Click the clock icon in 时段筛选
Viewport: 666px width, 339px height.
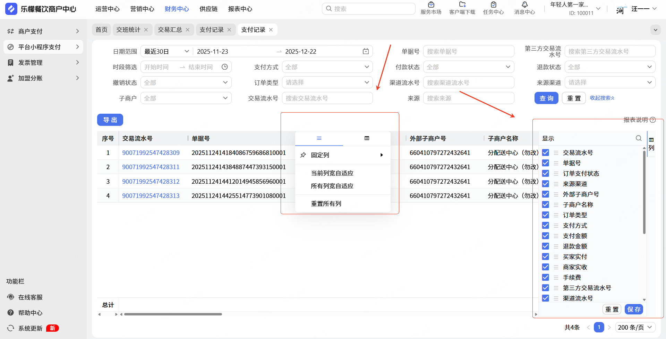tap(225, 67)
